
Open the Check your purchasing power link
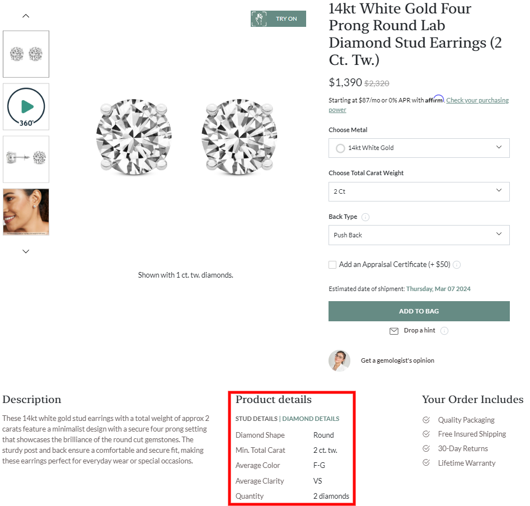point(477,100)
